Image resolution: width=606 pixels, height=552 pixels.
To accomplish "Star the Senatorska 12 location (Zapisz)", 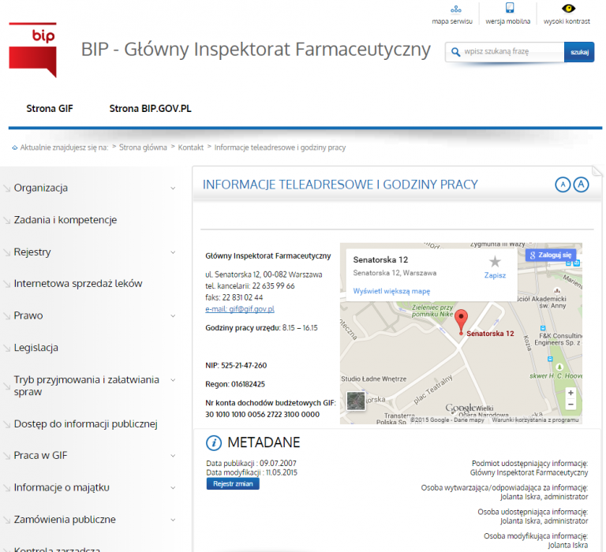I will click(x=495, y=262).
